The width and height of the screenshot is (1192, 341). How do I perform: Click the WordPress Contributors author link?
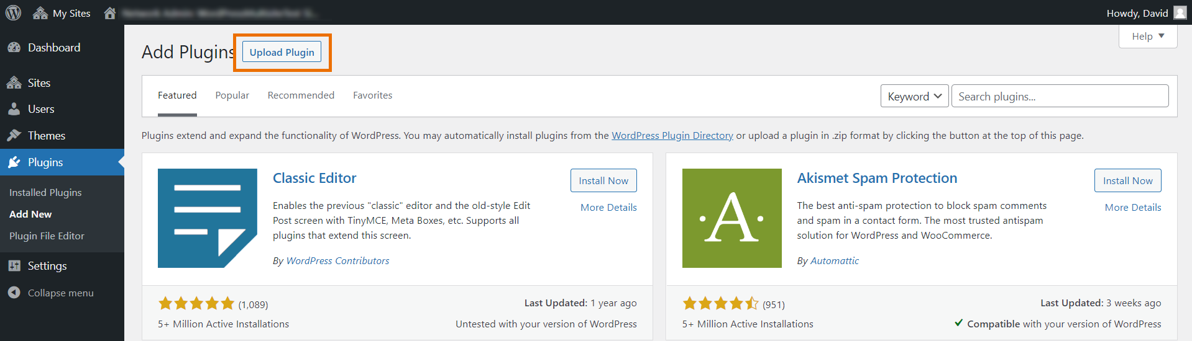[337, 261]
